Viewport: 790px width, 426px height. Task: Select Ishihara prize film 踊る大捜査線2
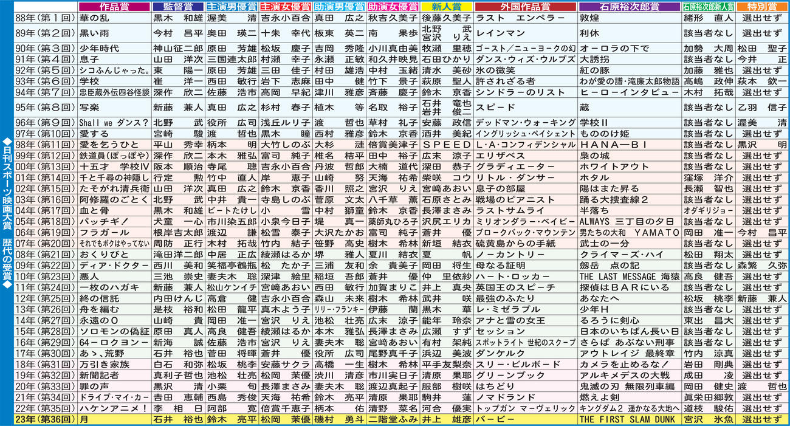tap(614, 199)
